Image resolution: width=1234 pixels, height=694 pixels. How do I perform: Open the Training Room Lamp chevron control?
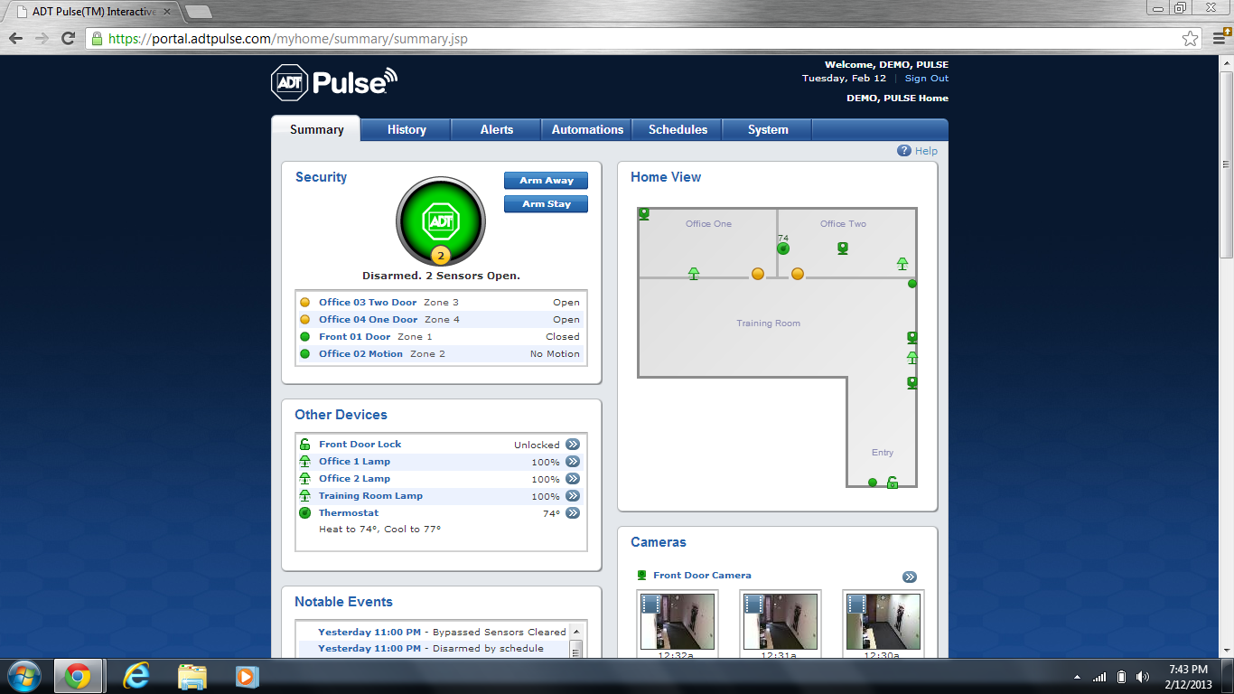pos(571,495)
